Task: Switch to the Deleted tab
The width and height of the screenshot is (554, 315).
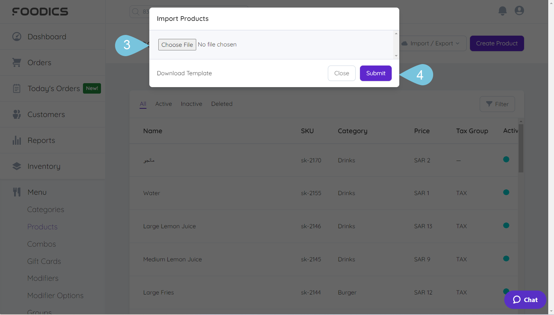Action: coord(222,104)
